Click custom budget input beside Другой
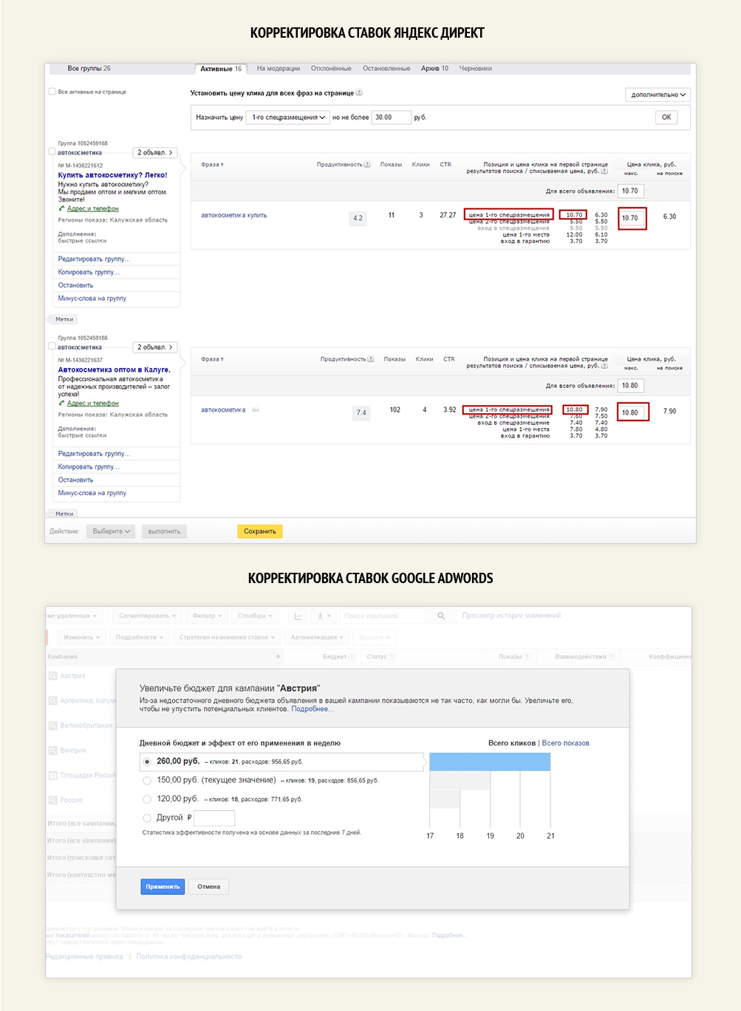The height and width of the screenshot is (1011, 741). 214,818
